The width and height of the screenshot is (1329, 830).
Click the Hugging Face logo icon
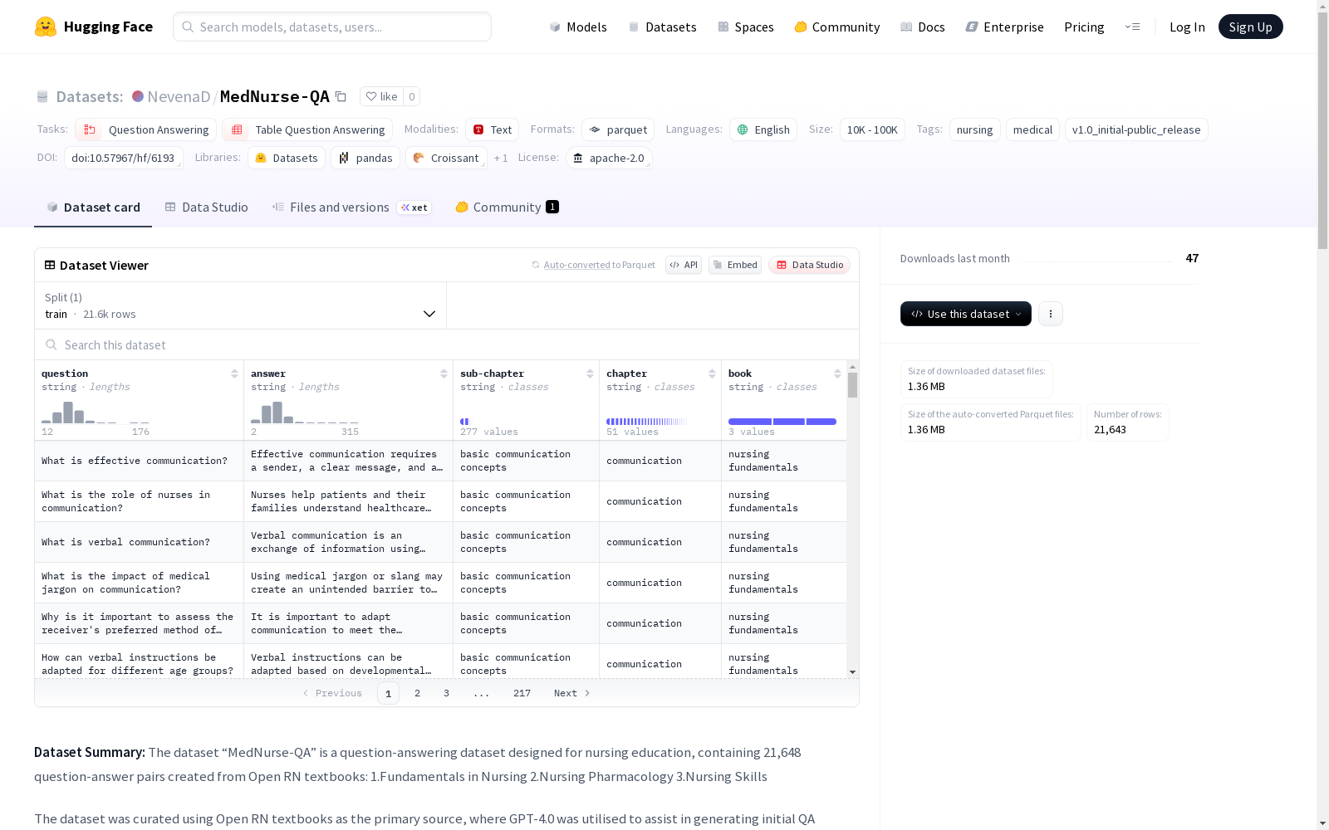[x=46, y=27]
